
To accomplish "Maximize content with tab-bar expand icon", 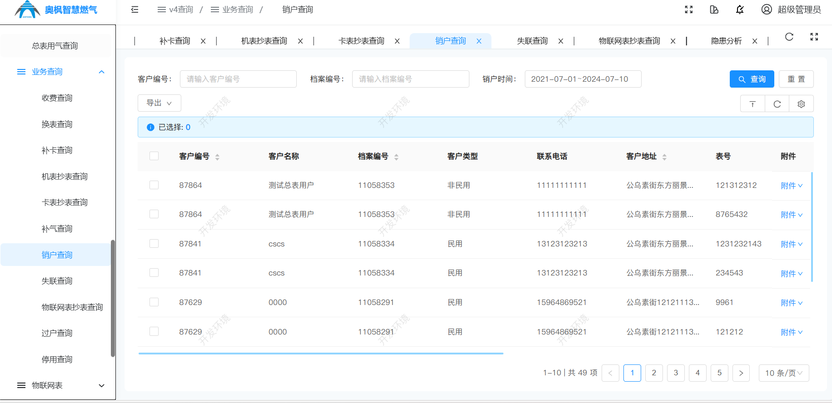I will pyautogui.click(x=814, y=37).
